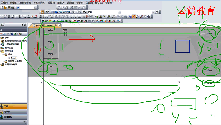Pin the 导航 navigation panel
This screenshot has width=221, height=125.
coord(22,25)
